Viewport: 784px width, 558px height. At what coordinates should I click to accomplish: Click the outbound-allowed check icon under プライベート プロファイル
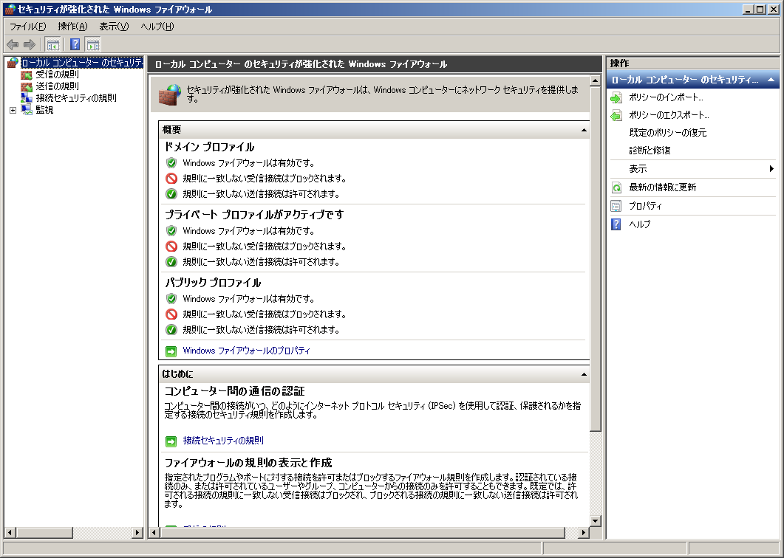[171, 262]
